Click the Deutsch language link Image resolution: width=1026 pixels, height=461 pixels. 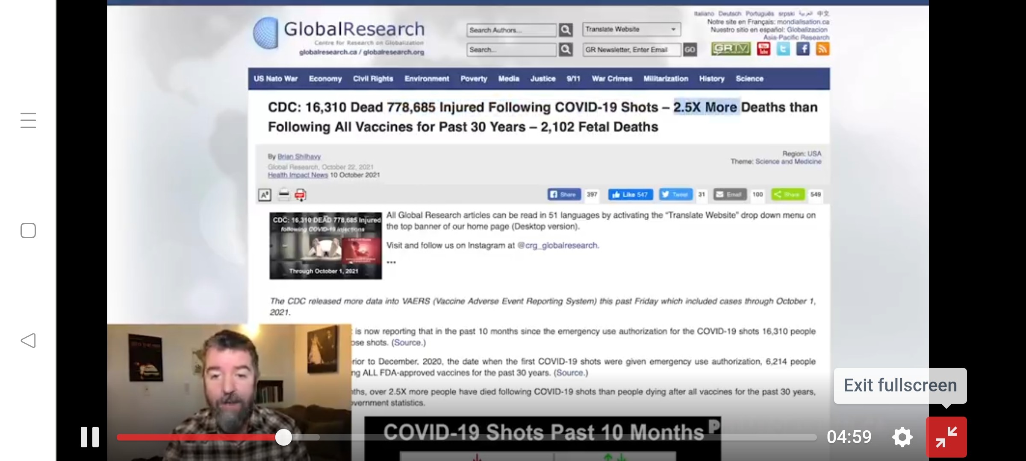pyautogui.click(x=730, y=14)
